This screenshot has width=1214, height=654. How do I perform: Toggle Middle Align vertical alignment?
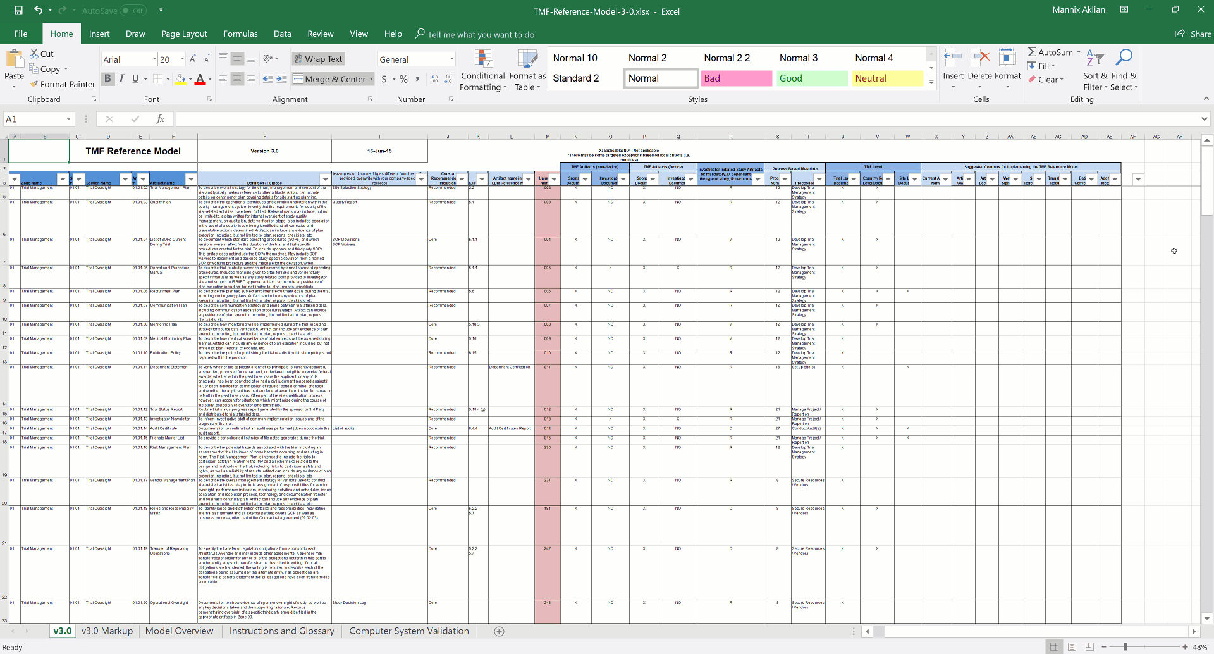coord(237,59)
